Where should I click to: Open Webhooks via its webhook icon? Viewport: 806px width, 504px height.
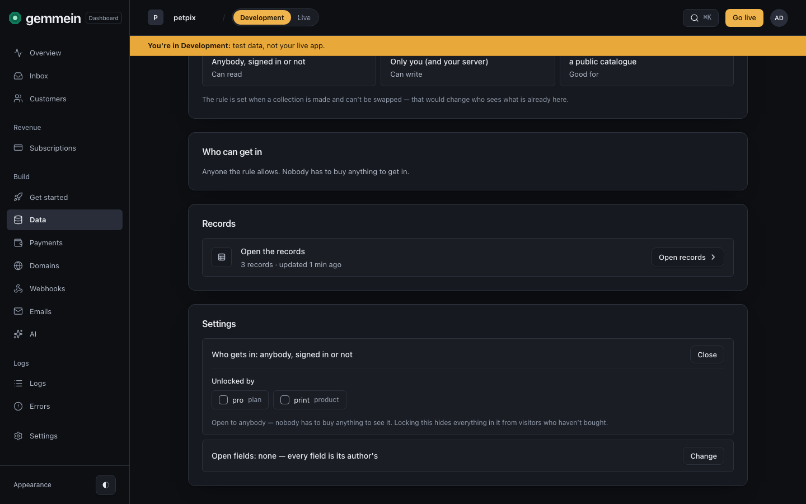pyautogui.click(x=18, y=288)
